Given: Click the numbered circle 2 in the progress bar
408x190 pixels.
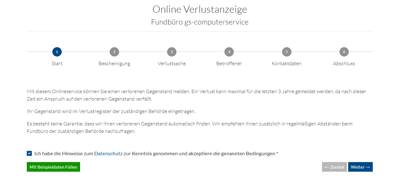Looking at the screenshot, I should tap(114, 52).
